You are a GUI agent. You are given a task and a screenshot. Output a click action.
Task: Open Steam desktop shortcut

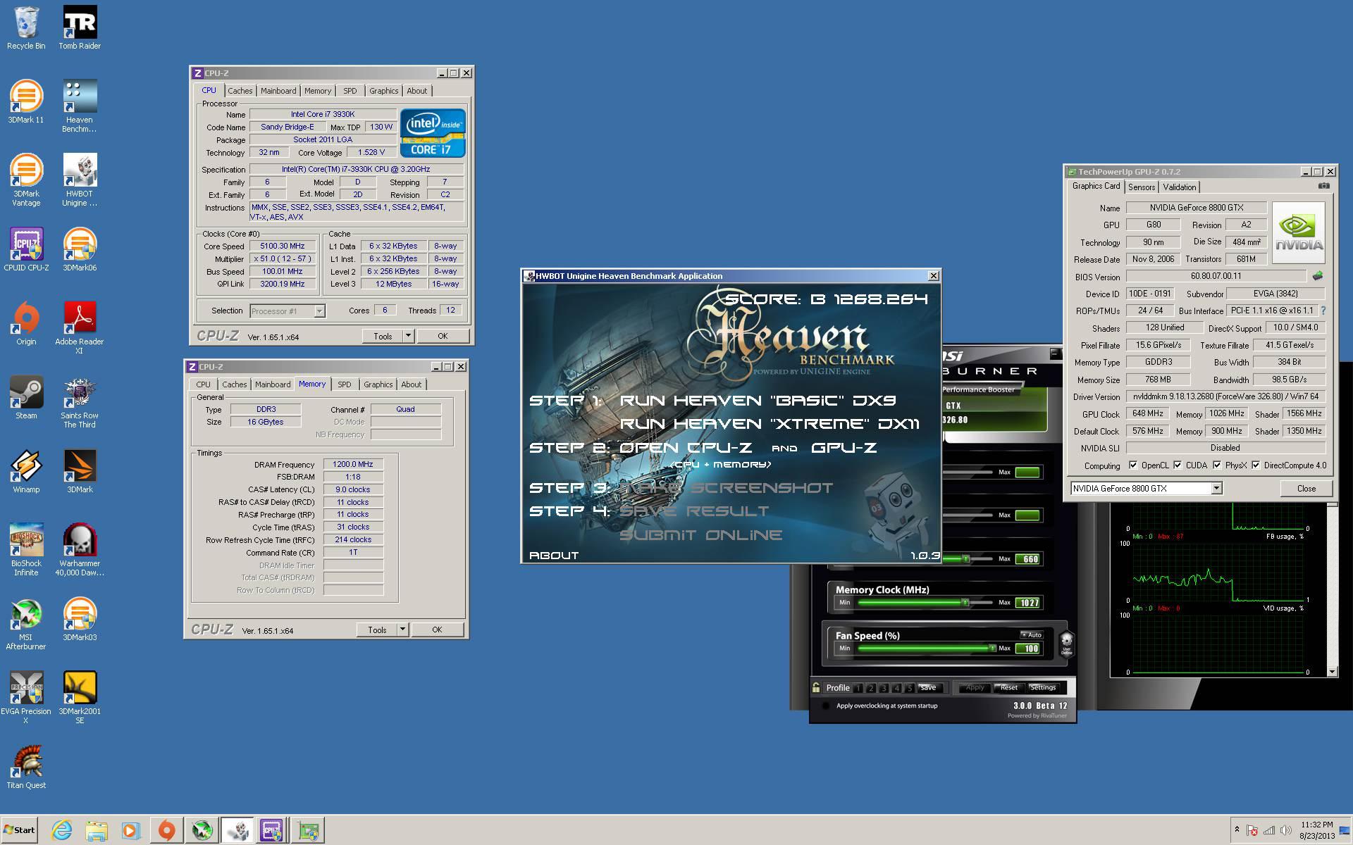tap(26, 398)
